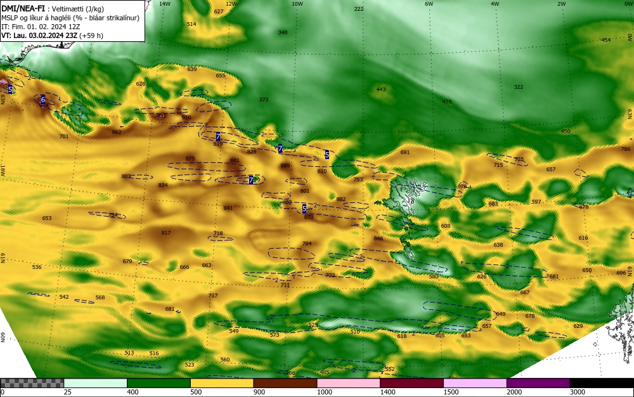
Task: Click the legend tick label 3000
Action: [577, 392]
